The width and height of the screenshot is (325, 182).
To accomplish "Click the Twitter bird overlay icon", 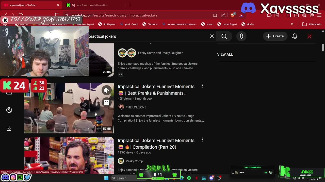I will [27, 177].
